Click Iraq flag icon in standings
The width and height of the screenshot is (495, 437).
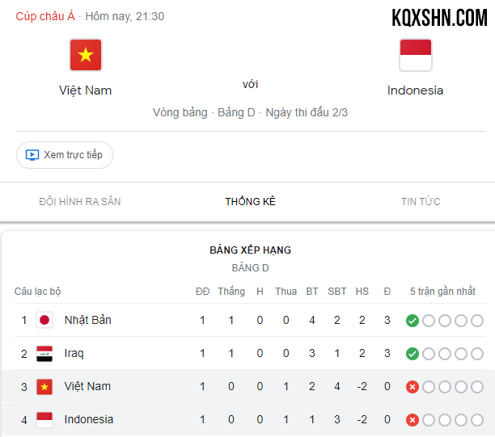coord(44,354)
